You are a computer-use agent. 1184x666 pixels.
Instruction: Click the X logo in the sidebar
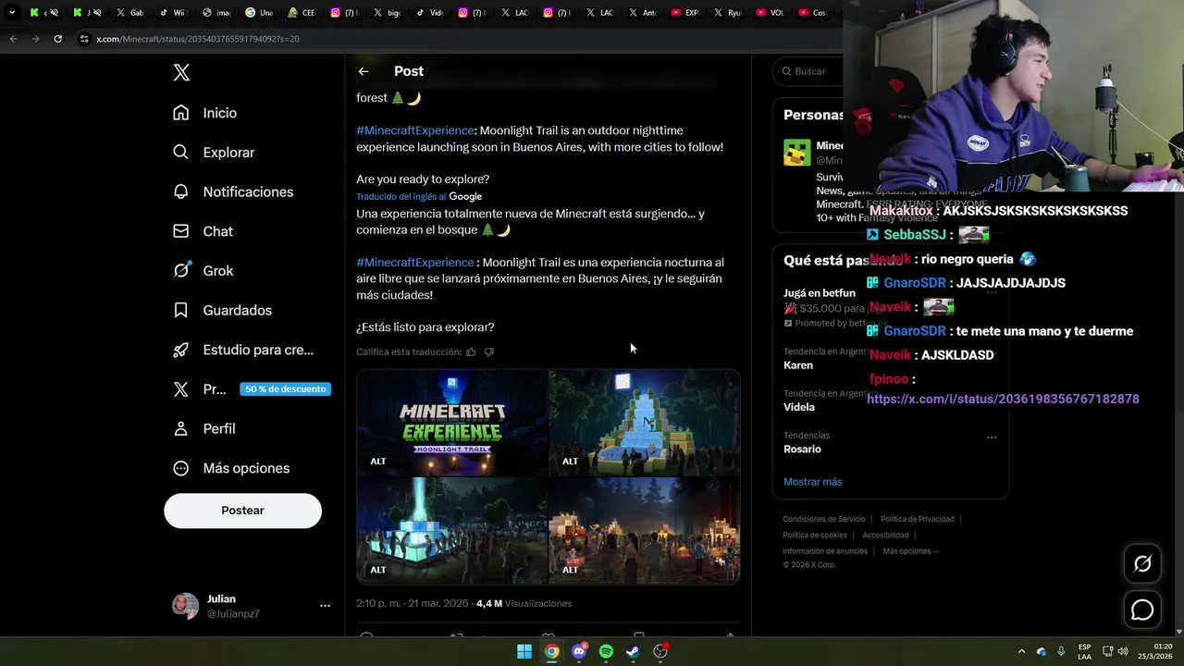pyautogui.click(x=181, y=73)
